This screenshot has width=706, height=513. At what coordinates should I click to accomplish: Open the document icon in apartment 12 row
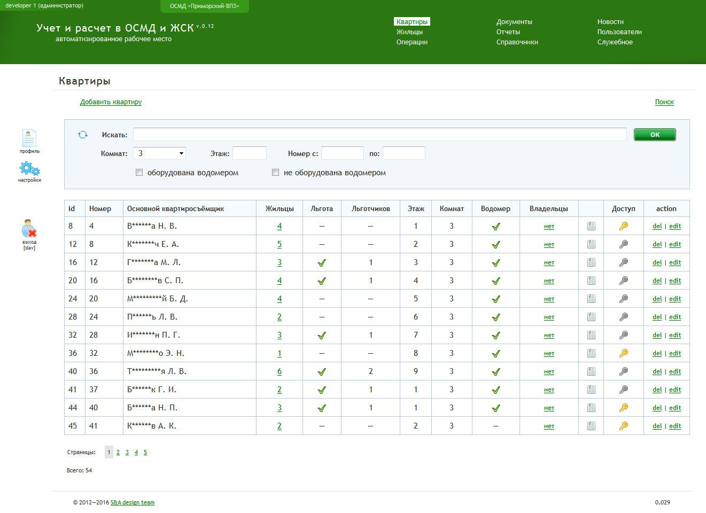[591, 262]
